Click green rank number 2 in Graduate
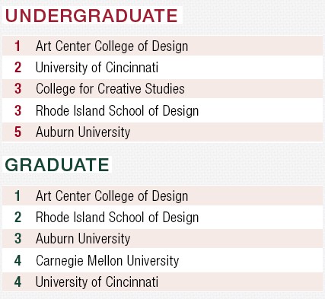 point(18,218)
